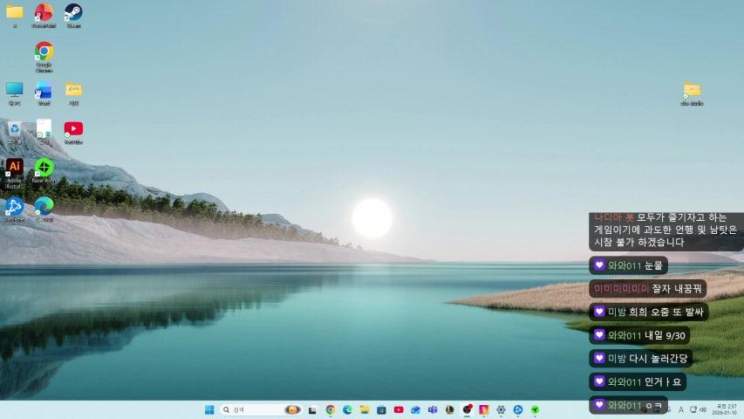Click the Windows Start button

(209, 409)
